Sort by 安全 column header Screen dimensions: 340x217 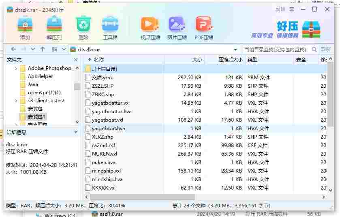[x=301, y=60]
